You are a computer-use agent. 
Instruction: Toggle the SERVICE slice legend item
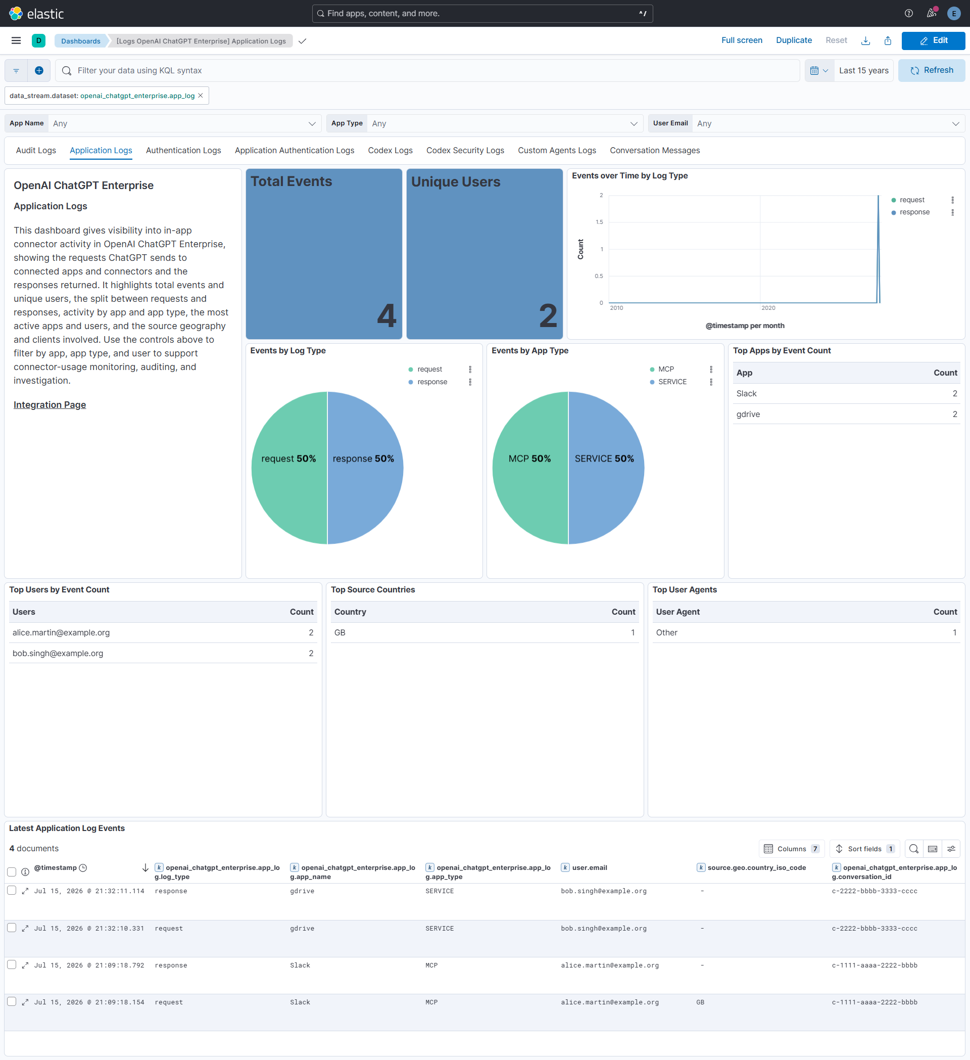[671, 382]
